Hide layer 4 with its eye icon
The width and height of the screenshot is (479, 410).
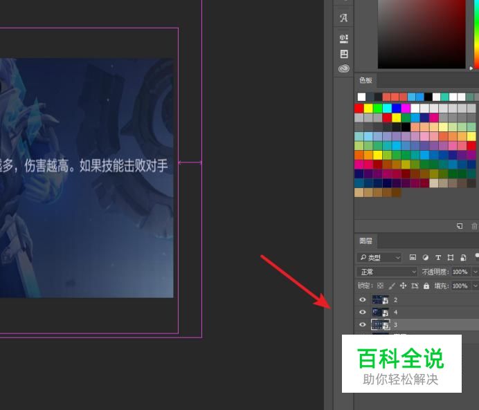[x=362, y=312]
